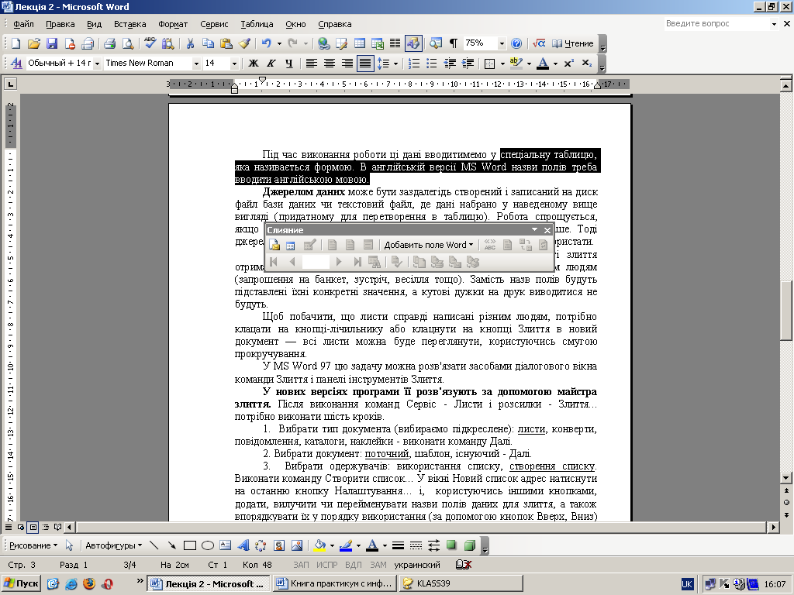The height and width of the screenshot is (595, 794).
Task: Open the Windows Пуск start menu
Action: (21, 584)
